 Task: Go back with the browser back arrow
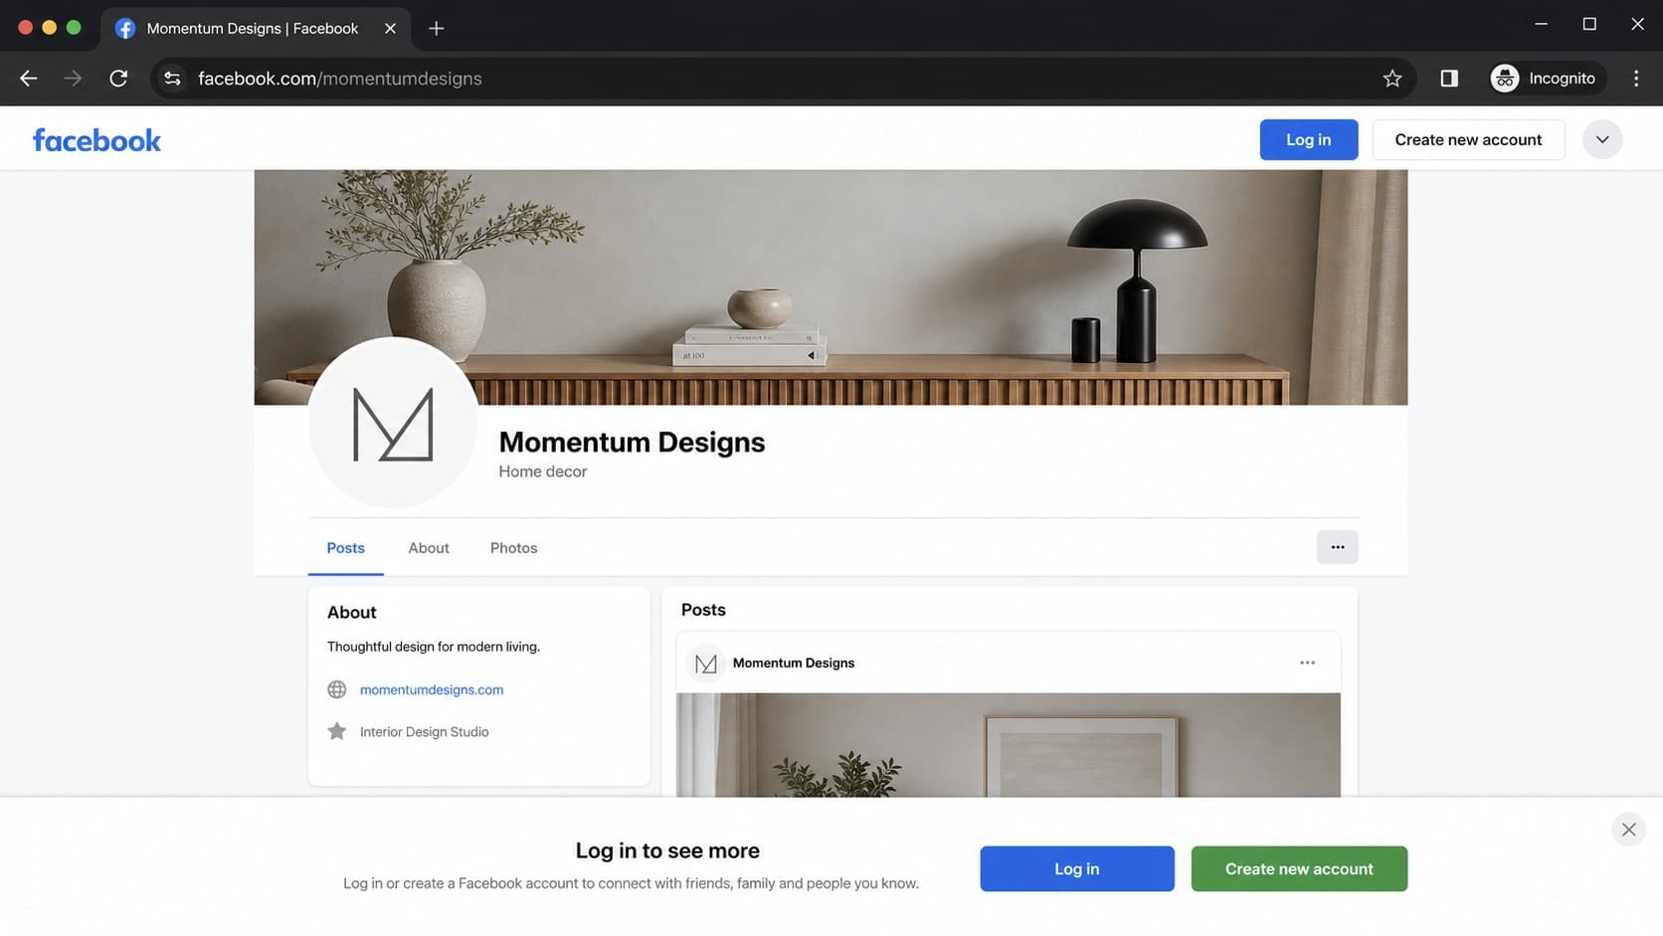[29, 79]
